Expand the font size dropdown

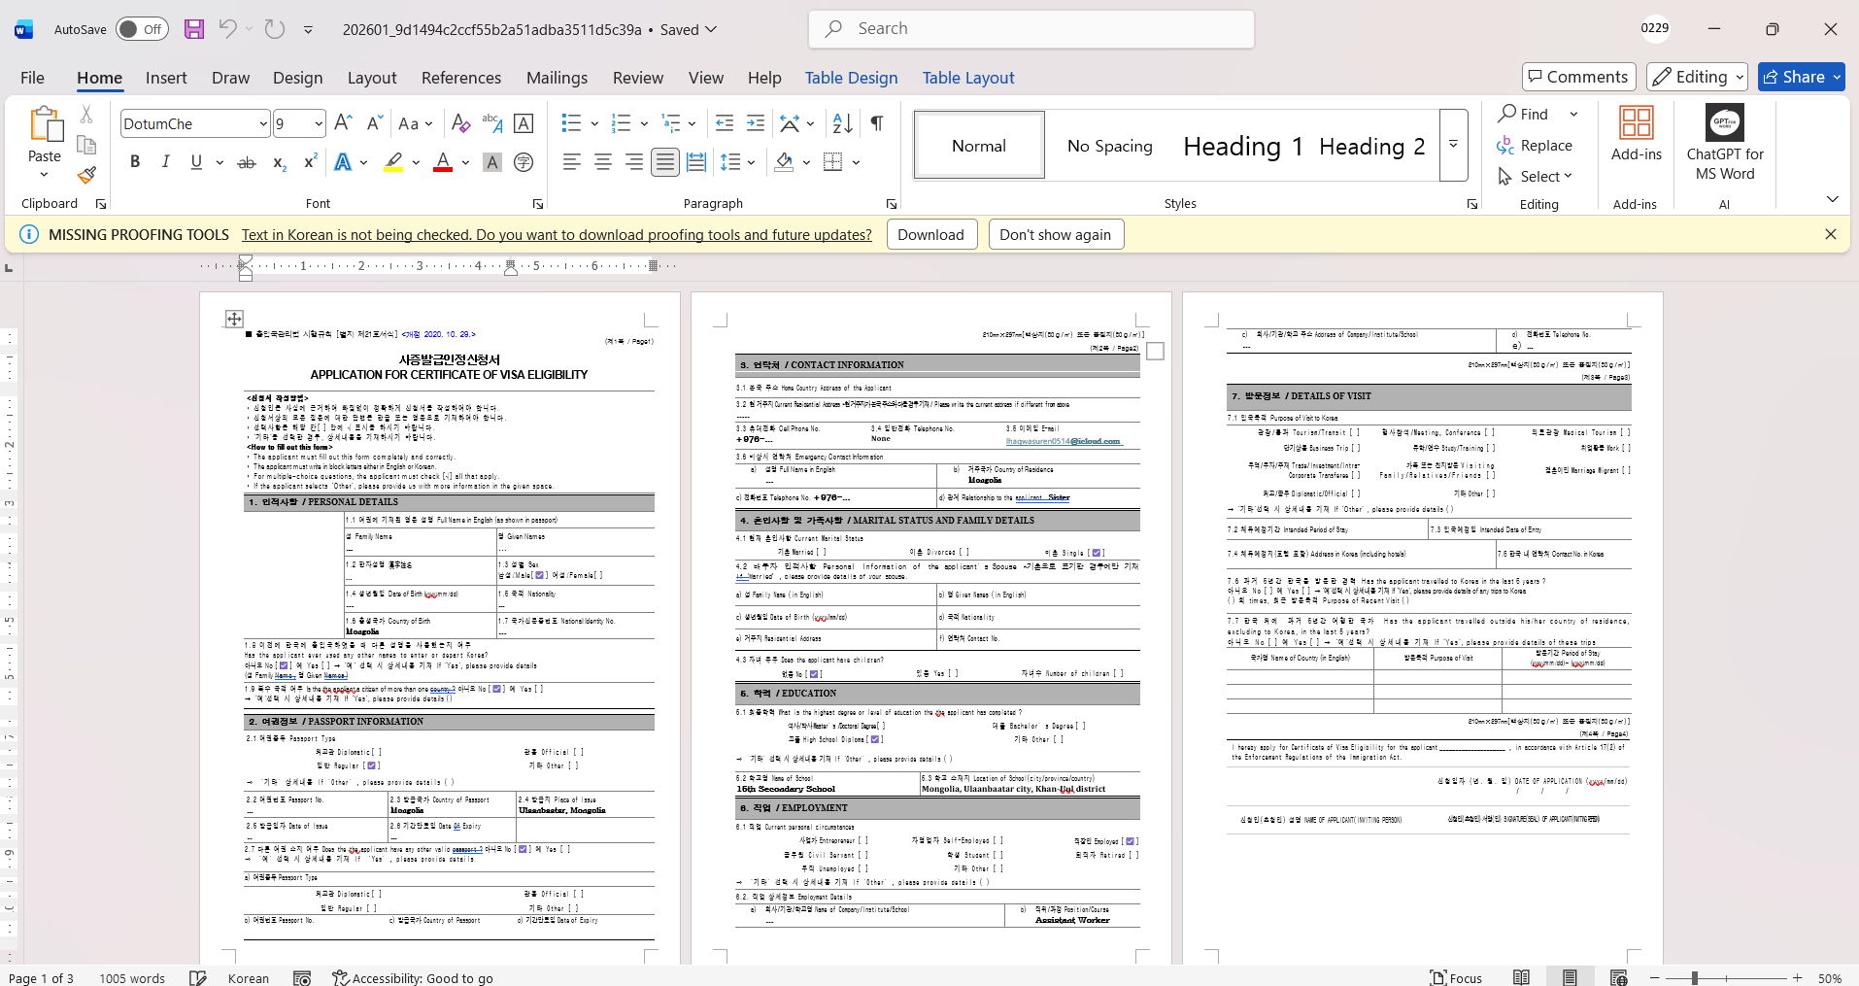point(319,123)
